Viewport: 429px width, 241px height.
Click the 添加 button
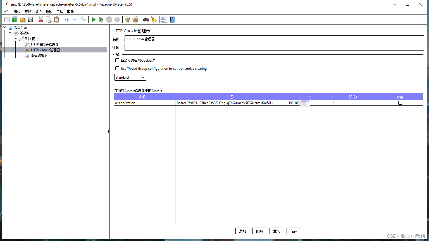pyautogui.click(x=243, y=231)
